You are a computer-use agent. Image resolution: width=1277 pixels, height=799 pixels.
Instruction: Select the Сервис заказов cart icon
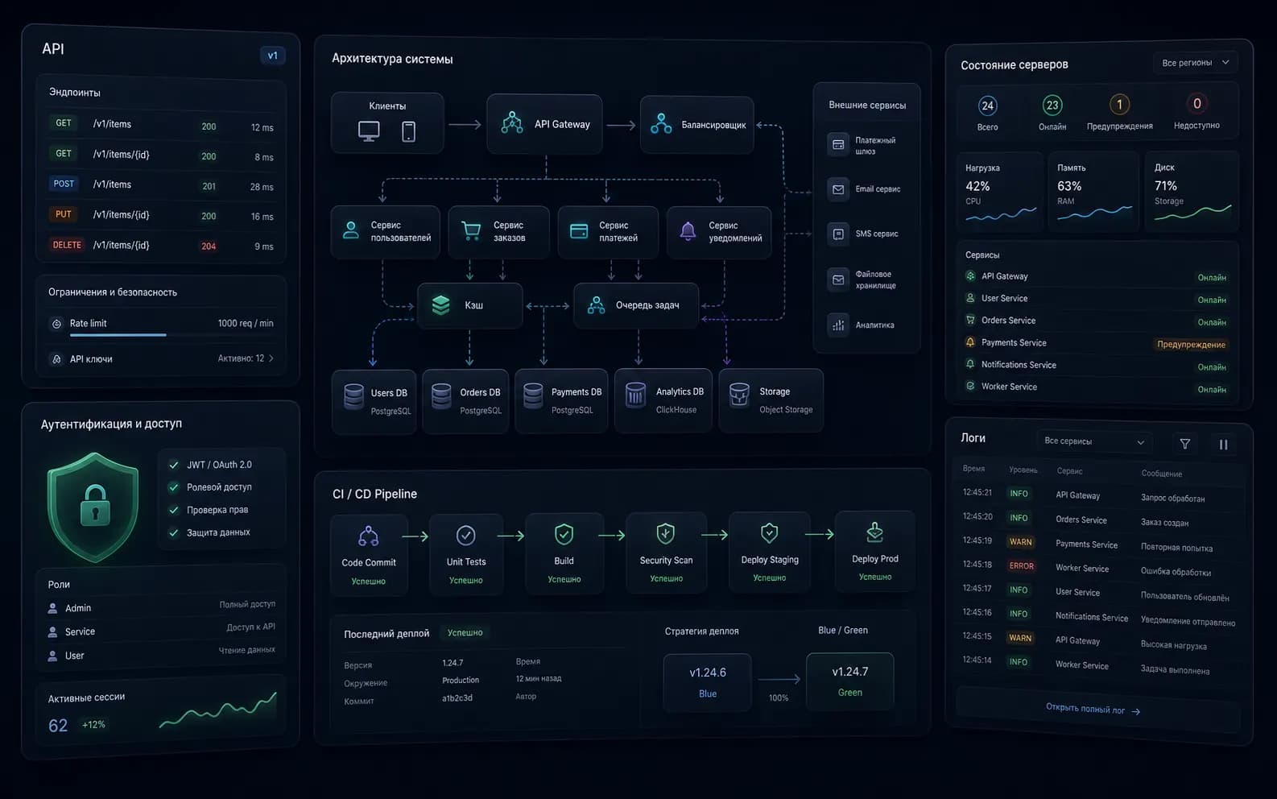point(471,231)
